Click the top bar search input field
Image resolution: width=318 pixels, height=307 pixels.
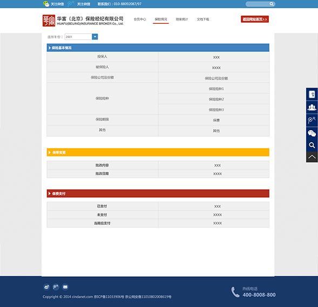258,4
